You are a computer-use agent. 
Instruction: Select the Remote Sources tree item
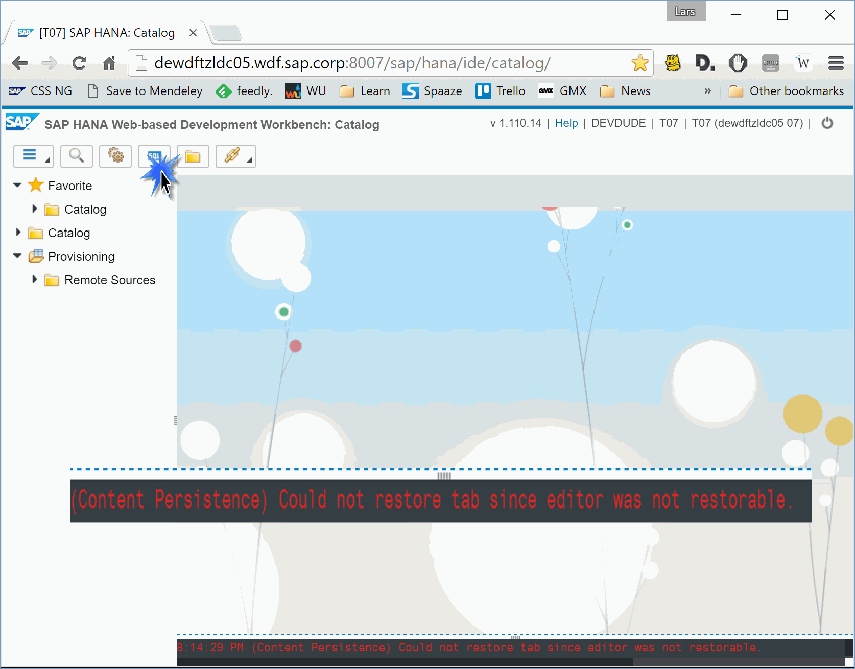tap(110, 280)
